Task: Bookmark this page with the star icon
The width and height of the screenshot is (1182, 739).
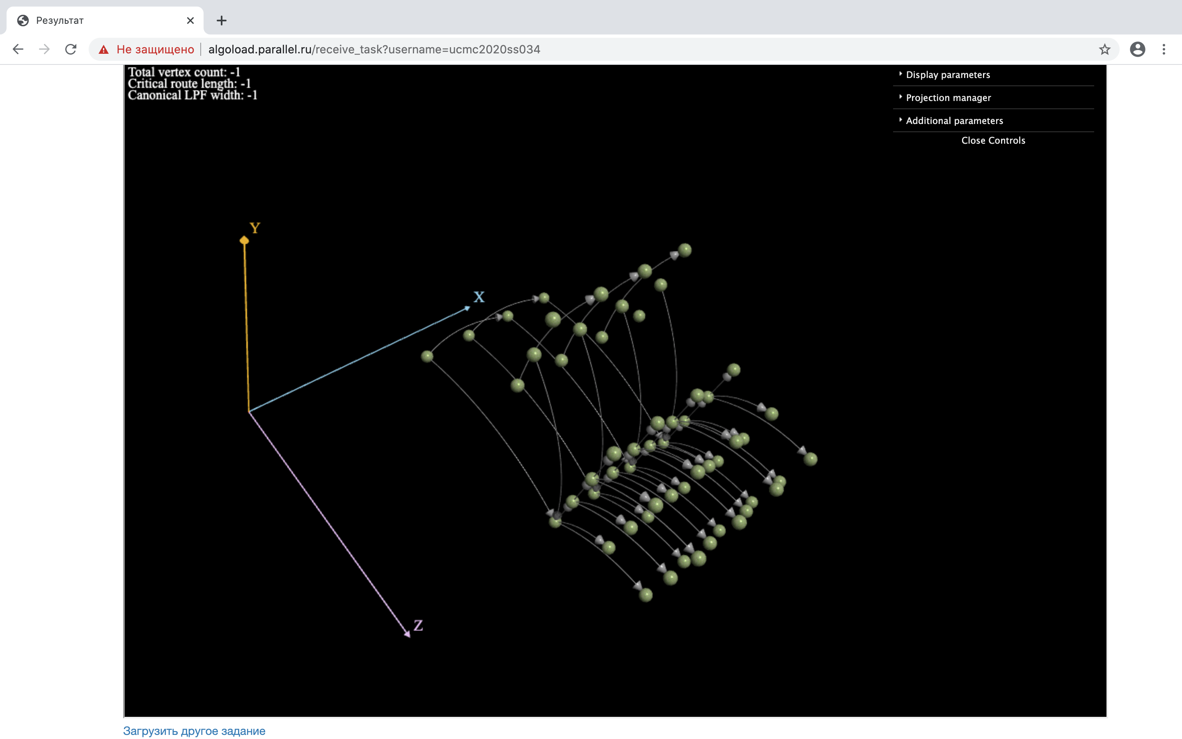Action: (1104, 49)
